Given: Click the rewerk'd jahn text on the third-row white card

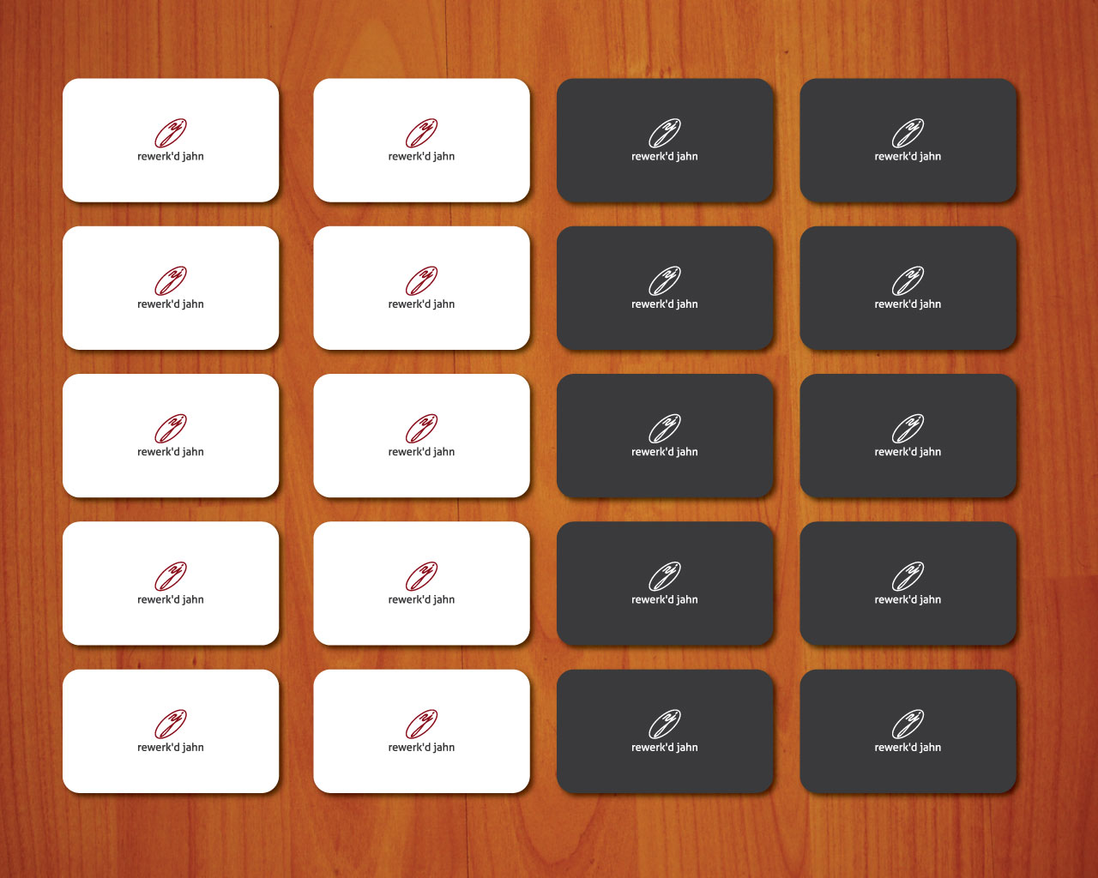Looking at the screenshot, I should (x=170, y=451).
